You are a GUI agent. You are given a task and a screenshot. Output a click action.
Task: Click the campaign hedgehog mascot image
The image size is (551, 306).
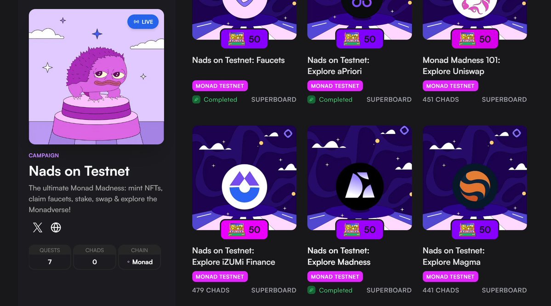point(97,77)
